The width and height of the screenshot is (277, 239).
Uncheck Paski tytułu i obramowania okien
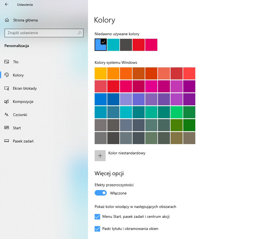[x=97, y=229]
